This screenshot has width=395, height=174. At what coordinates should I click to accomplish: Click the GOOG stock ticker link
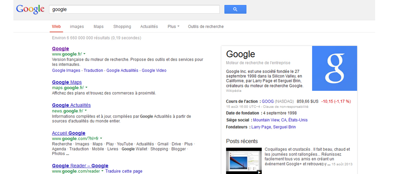[268, 101]
